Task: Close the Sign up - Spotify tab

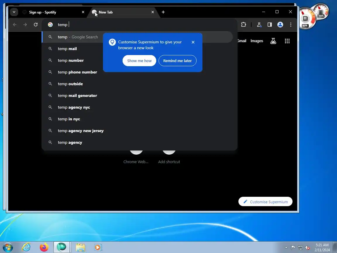Action: click(x=83, y=12)
